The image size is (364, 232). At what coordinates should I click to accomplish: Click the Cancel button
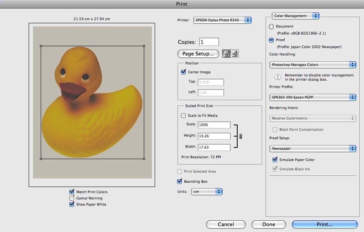coord(226,224)
